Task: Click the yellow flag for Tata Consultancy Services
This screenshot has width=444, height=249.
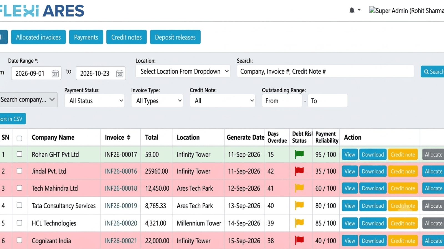Action: (299, 205)
